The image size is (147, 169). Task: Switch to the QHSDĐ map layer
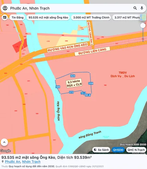tap(118, 150)
